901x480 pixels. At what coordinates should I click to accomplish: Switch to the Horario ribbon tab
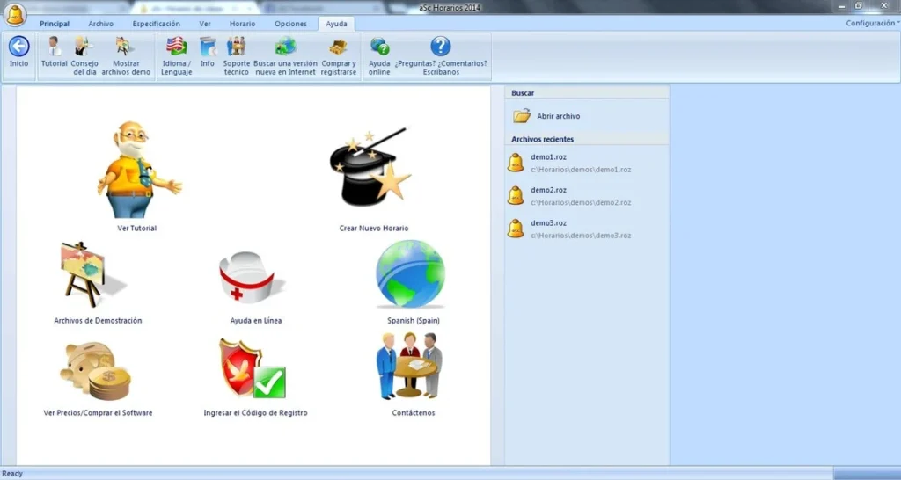pyautogui.click(x=242, y=24)
